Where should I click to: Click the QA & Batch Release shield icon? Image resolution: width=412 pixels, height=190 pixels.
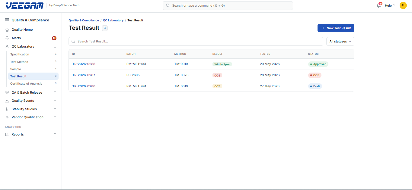(7, 93)
